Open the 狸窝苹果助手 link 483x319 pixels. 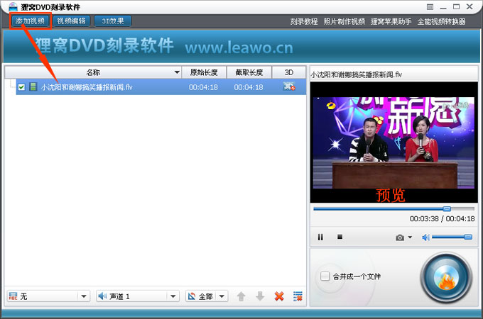pyautogui.click(x=391, y=21)
